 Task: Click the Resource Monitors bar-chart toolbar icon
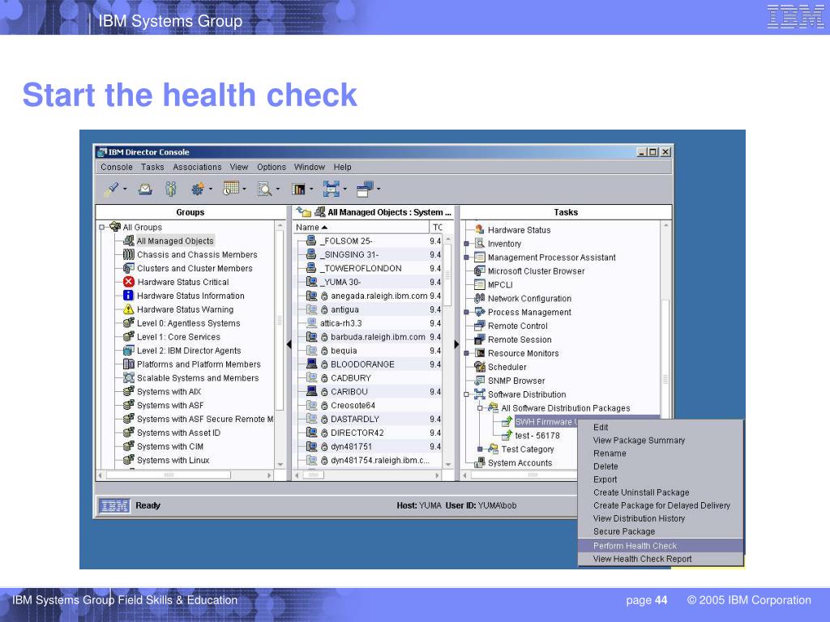tap(298, 189)
